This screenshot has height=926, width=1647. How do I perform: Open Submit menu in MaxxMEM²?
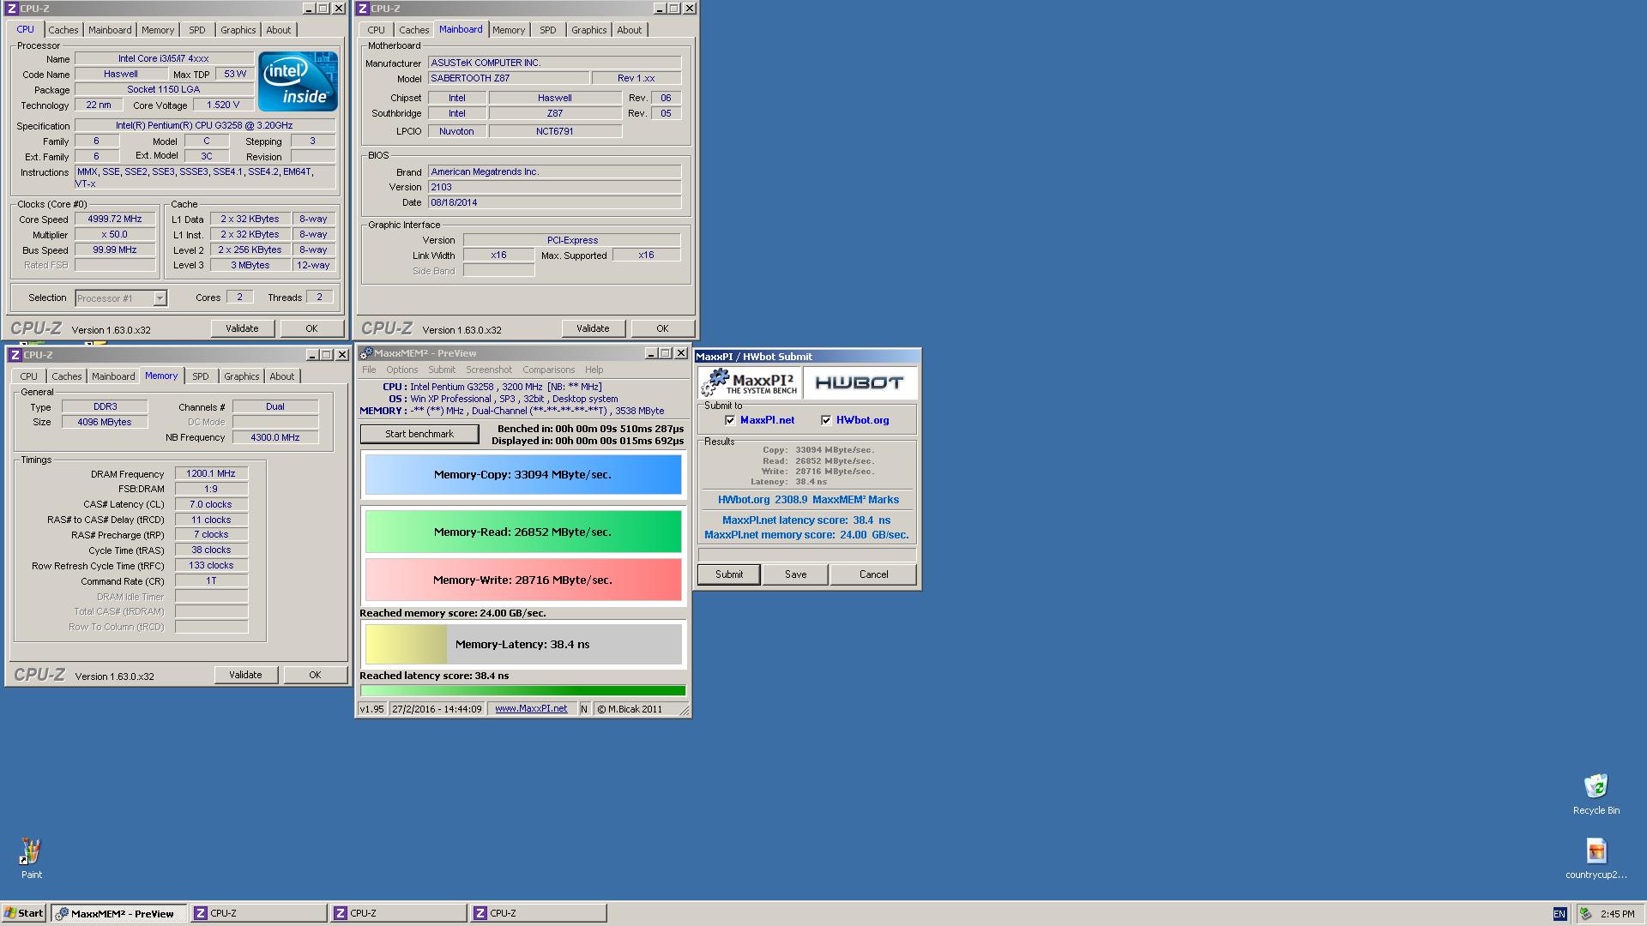(442, 370)
